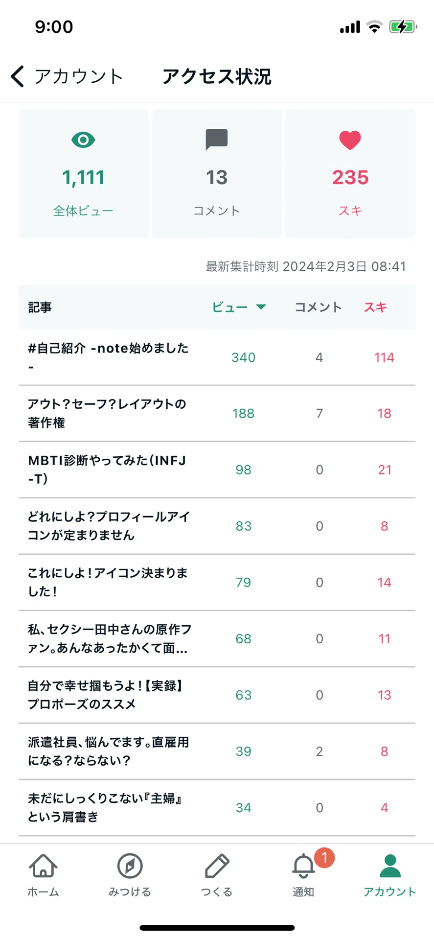This screenshot has height=940, width=434.
Task: Sort by the コメント column header
Action: pyautogui.click(x=319, y=307)
